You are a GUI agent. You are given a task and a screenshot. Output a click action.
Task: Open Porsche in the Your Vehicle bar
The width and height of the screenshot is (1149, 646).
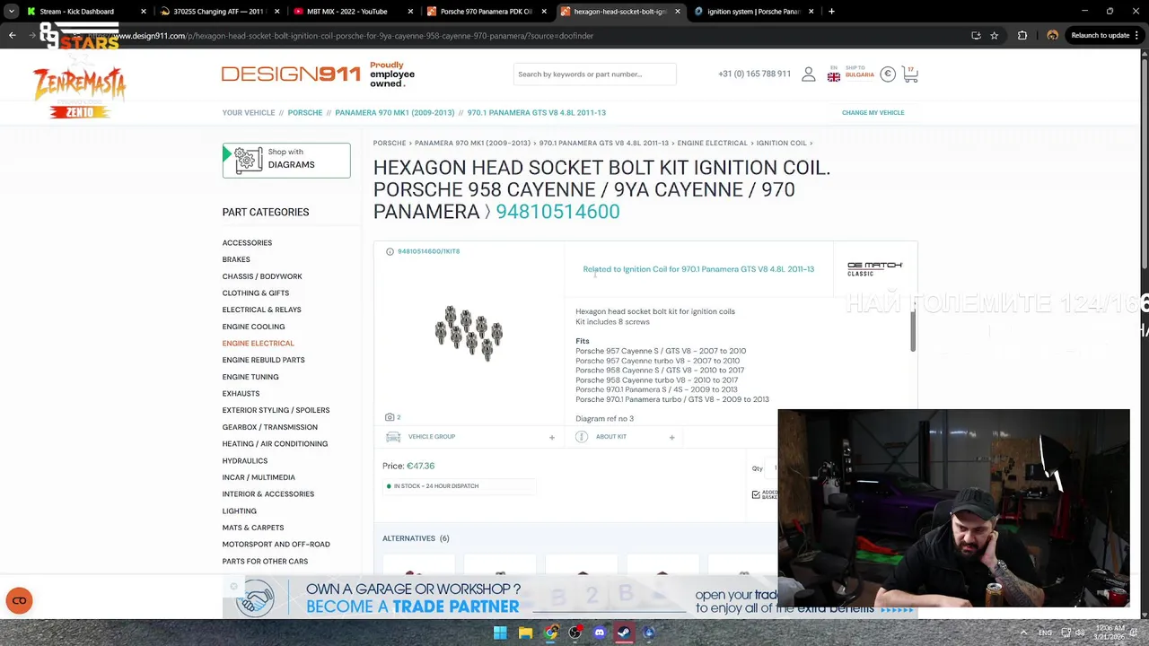[x=304, y=113]
